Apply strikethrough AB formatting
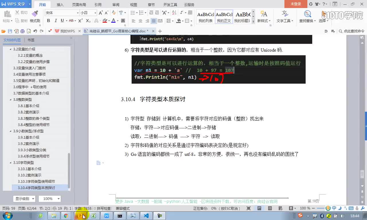This screenshot has width=367, height=220. pos(71,21)
